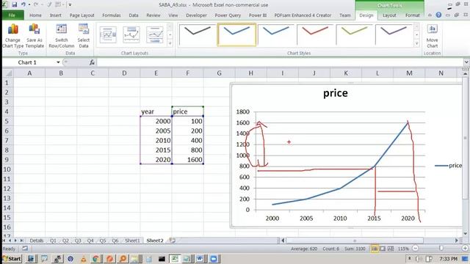Viewport: 470px width, 264px height.
Task: Open VLC from the taskbar
Action: click(x=83, y=259)
